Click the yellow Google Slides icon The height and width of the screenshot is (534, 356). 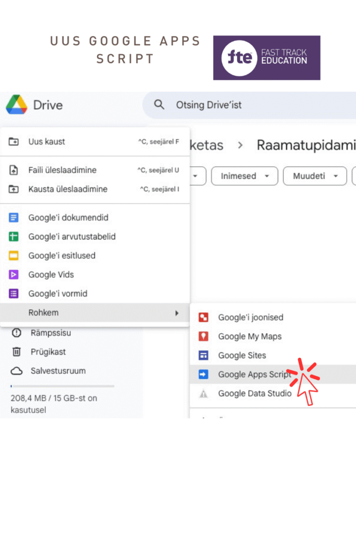(x=14, y=256)
